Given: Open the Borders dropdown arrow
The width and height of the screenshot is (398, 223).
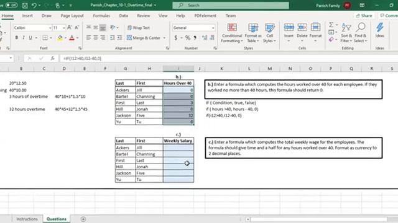Looking at the screenshot, I should click(51, 38).
